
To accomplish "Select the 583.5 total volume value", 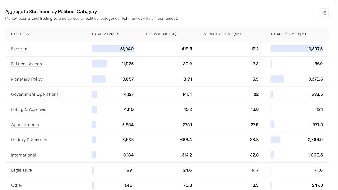I will 317,94.
